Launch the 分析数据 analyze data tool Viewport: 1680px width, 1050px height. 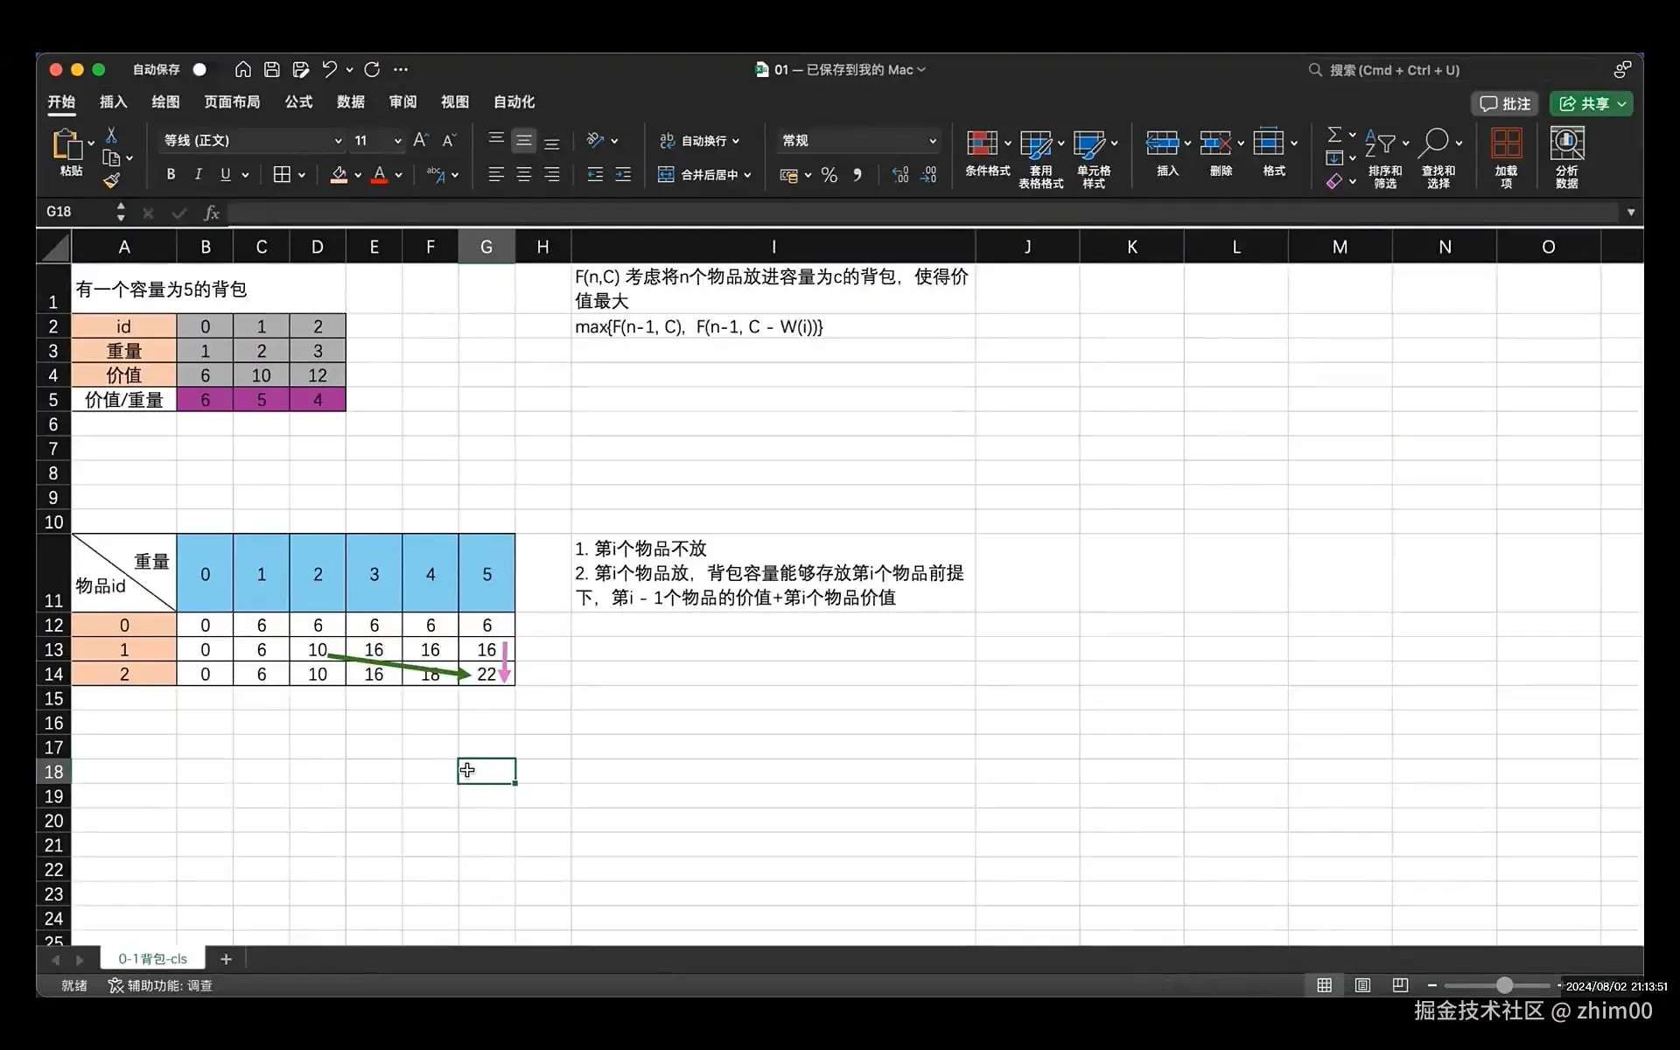(x=1566, y=156)
